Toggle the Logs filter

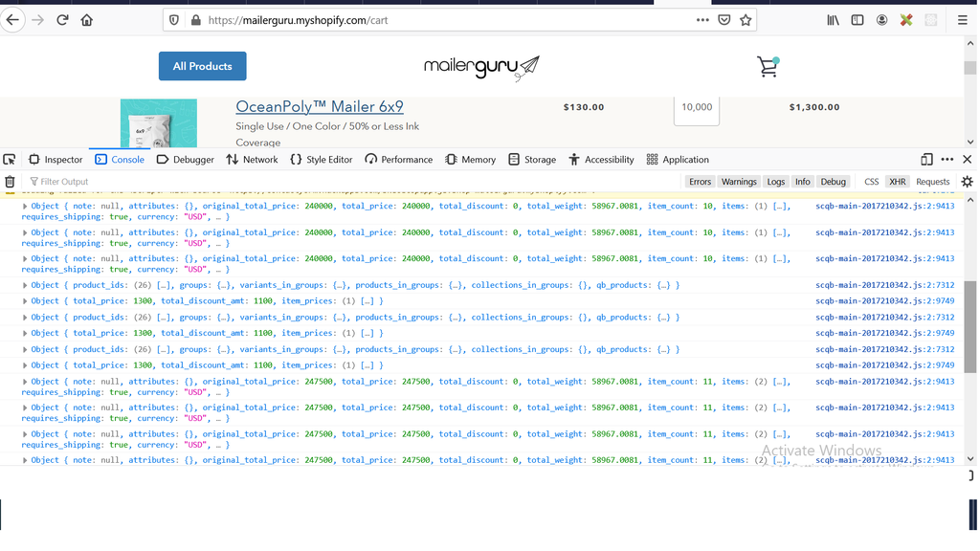[775, 181]
